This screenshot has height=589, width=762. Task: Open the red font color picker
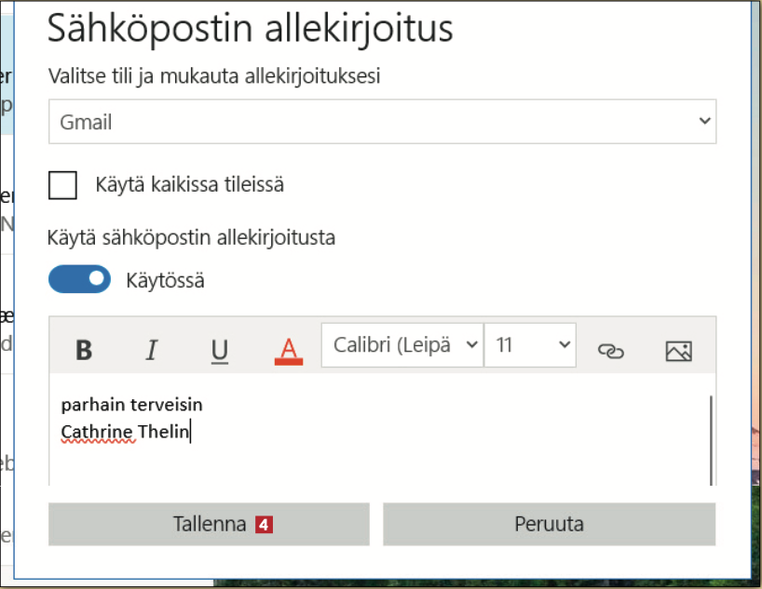(289, 350)
